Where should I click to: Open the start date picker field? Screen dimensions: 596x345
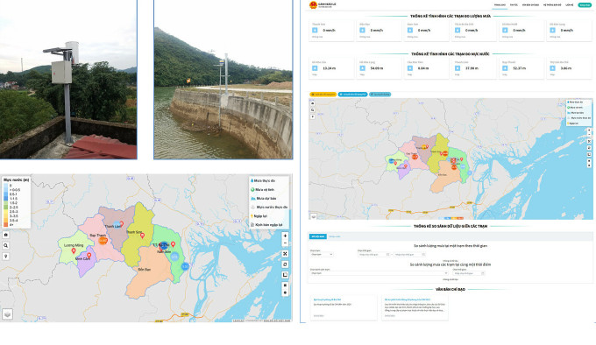374,254
